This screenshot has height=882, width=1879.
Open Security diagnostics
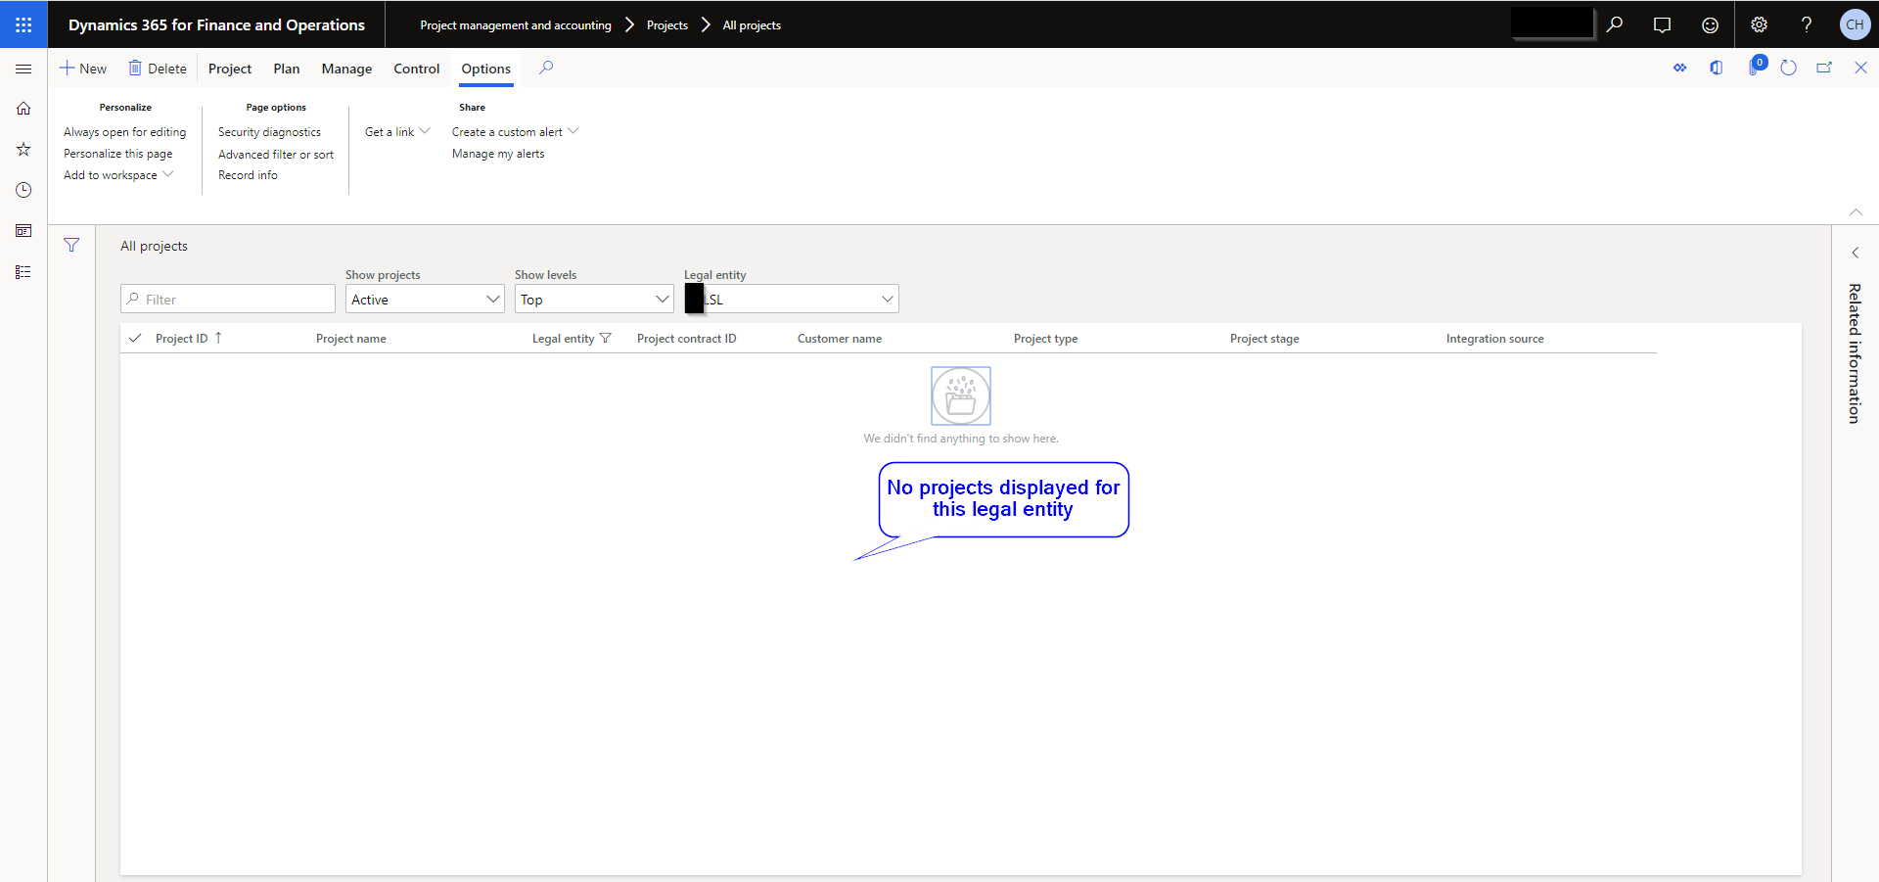point(269,132)
